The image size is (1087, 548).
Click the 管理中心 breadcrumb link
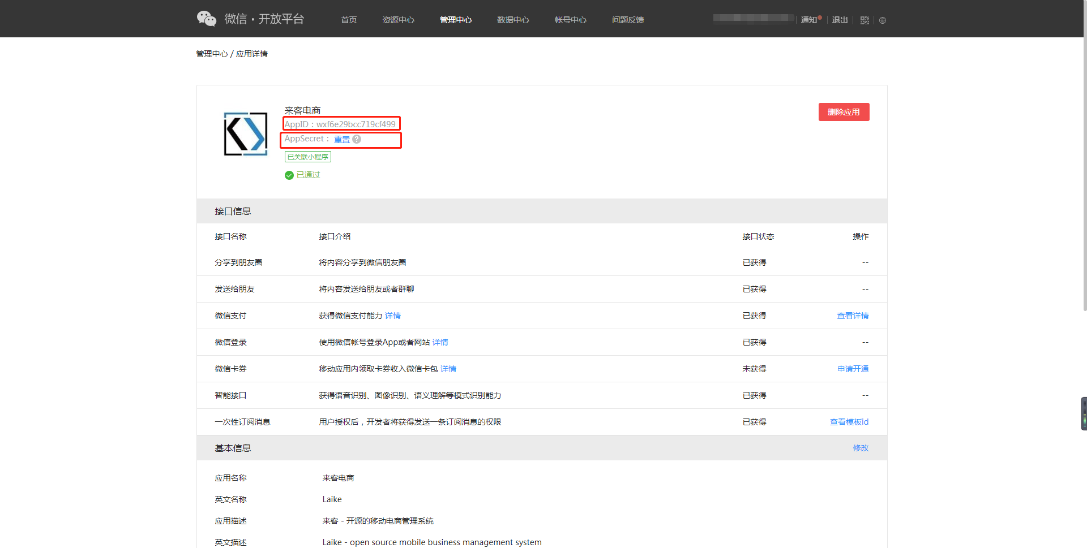[212, 54]
